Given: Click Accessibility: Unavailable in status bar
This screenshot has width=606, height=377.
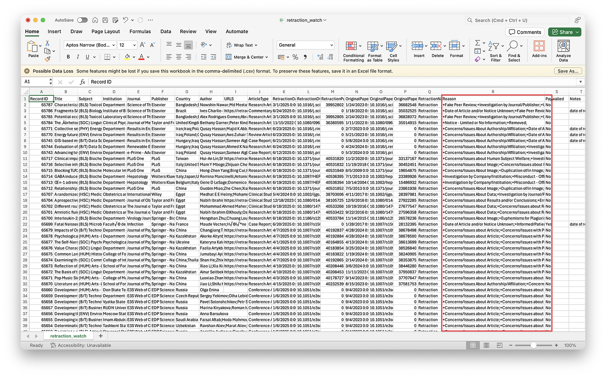Looking at the screenshot, I should click(81, 345).
